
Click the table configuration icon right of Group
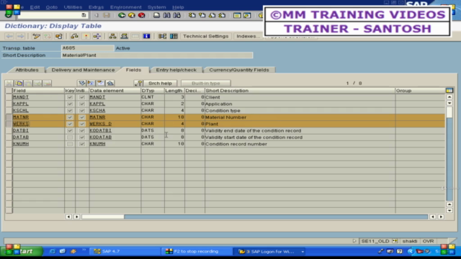pos(449,91)
